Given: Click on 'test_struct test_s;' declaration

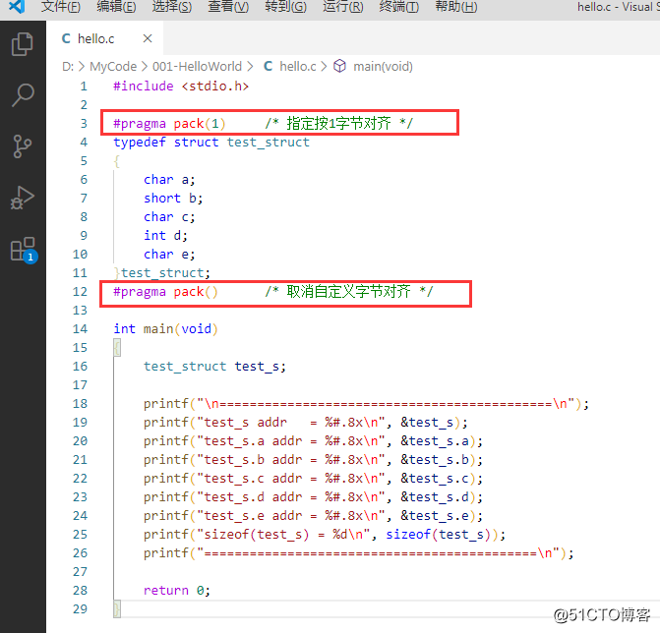Looking at the screenshot, I should pos(214,367).
